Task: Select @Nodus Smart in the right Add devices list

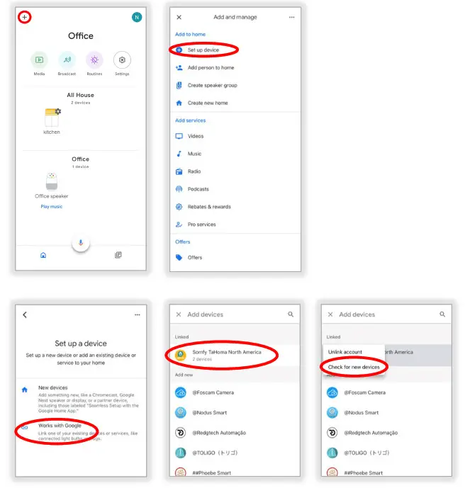Action: pos(387,413)
